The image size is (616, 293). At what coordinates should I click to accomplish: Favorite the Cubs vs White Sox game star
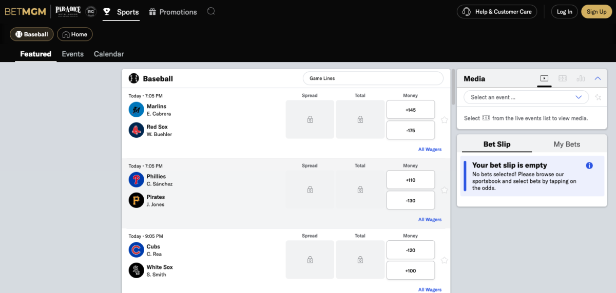tap(444, 260)
